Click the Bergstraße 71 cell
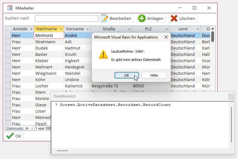 111,86
